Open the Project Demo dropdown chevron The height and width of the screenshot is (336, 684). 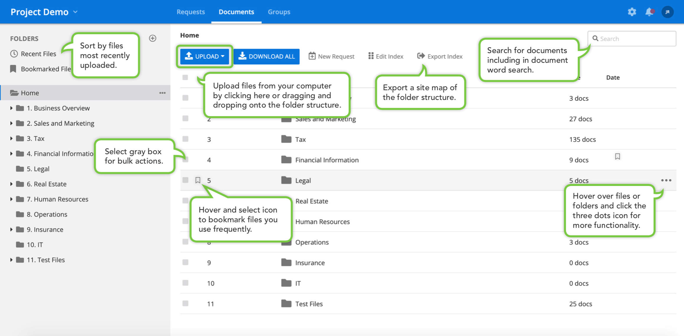click(x=75, y=12)
